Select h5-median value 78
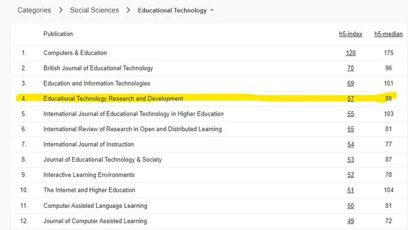This screenshot has width=408, height=230. [x=388, y=175]
